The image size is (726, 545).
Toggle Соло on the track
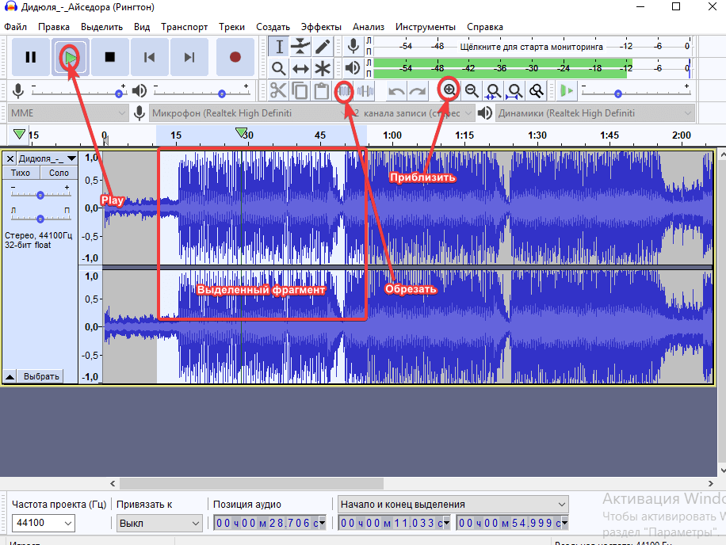[59, 173]
